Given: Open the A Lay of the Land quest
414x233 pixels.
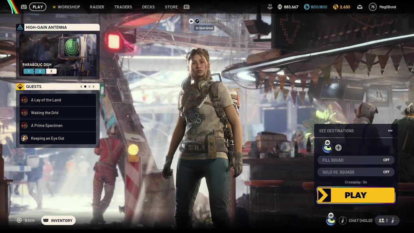Looking at the screenshot, I should coord(58,100).
